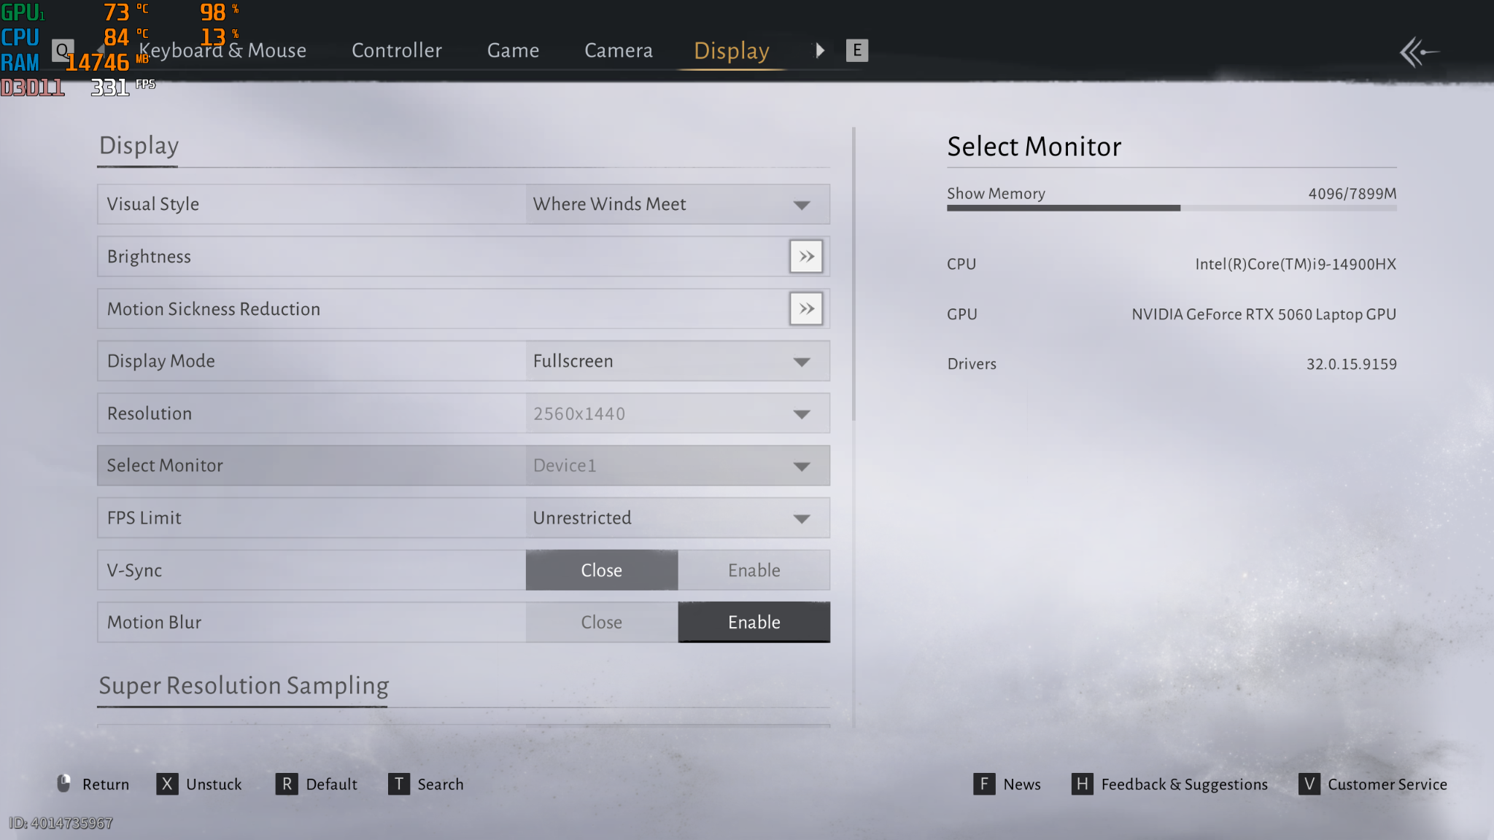Open Feedback & Suggestions

pos(1183,784)
